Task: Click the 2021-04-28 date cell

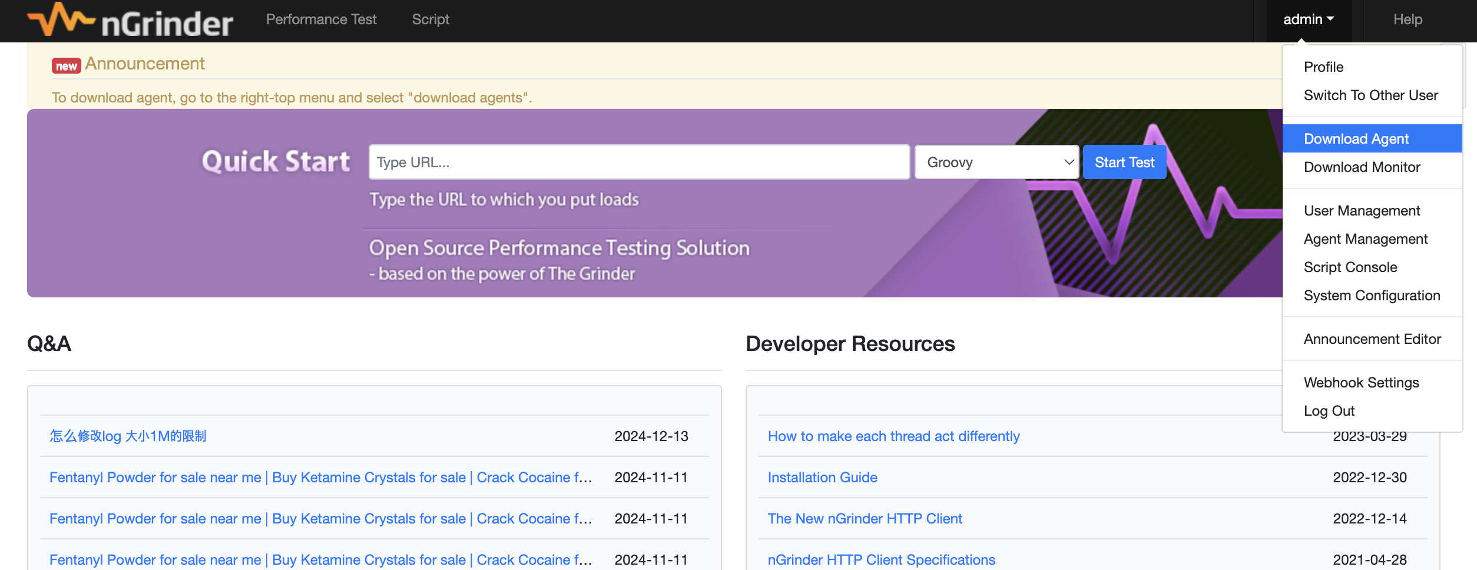Action: [x=1370, y=560]
